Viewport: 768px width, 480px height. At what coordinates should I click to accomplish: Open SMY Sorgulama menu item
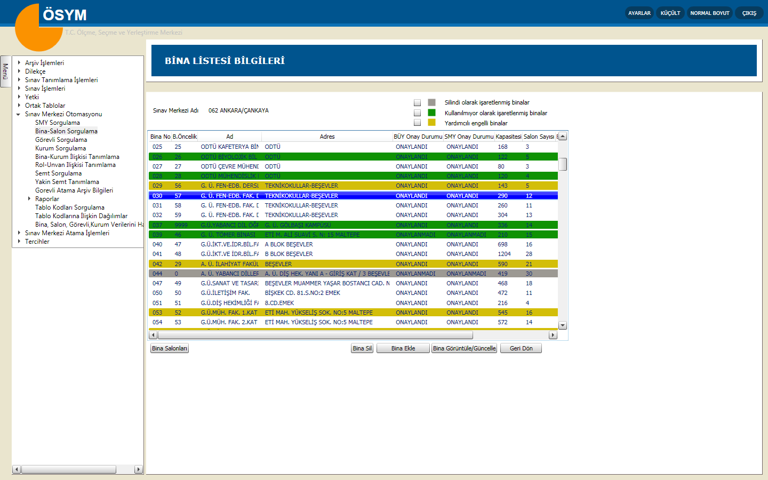58,123
